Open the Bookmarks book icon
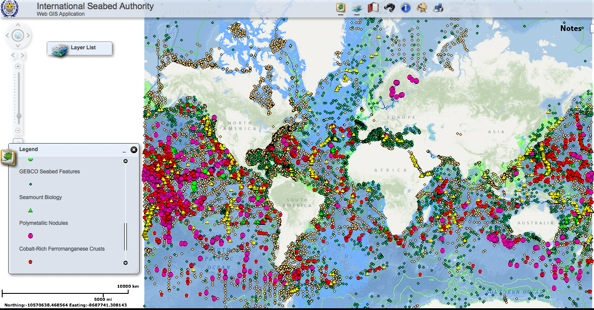Image resolution: width=594 pixels, height=310 pixels. [x=373, y=7]
